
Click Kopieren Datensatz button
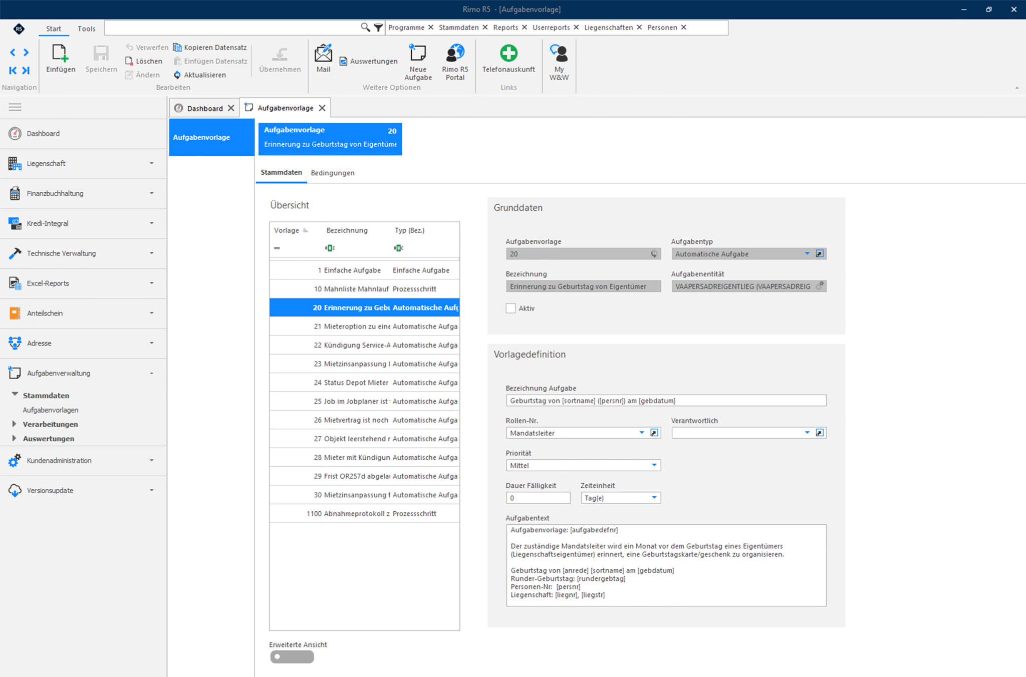(x=210, y=48)
